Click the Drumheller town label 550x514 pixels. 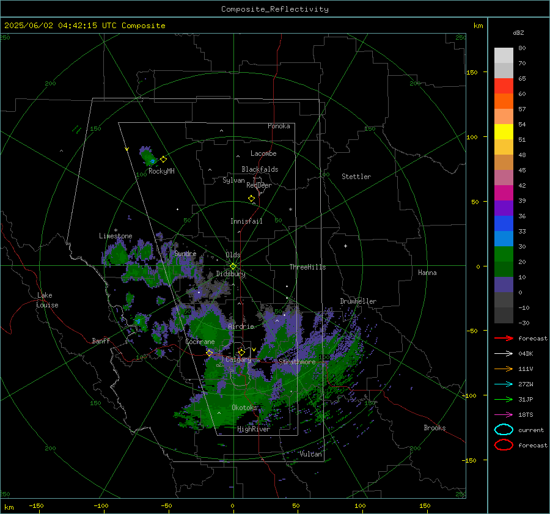[x=358, y=301]
